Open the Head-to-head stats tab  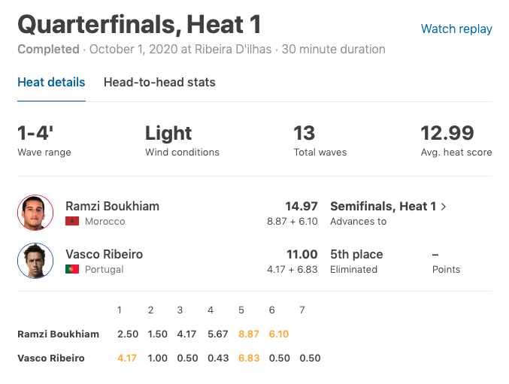click(159, 83)
